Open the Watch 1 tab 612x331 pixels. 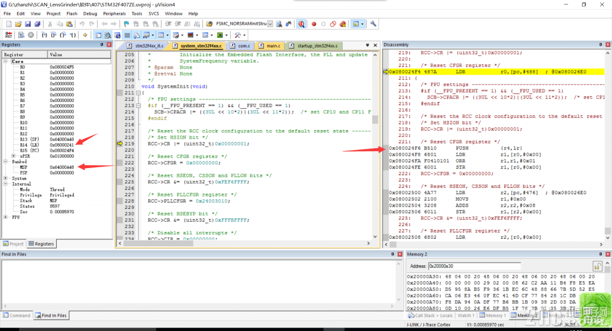pyautogui.click(x=466, y=315)
